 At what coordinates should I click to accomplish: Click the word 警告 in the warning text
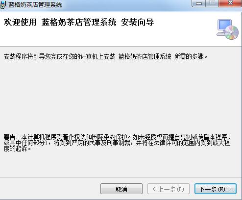coord(9,137)
